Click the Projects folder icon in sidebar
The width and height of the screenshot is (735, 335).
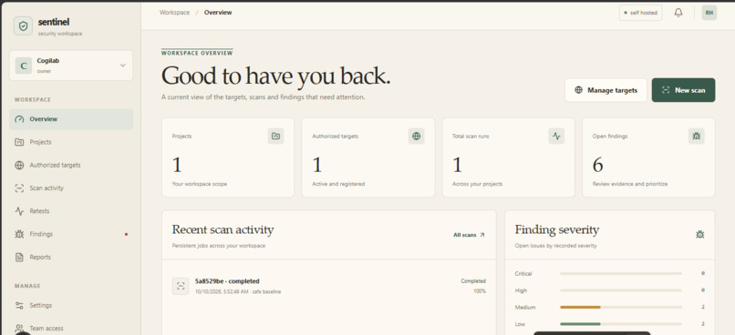click(x=19, y=142)
